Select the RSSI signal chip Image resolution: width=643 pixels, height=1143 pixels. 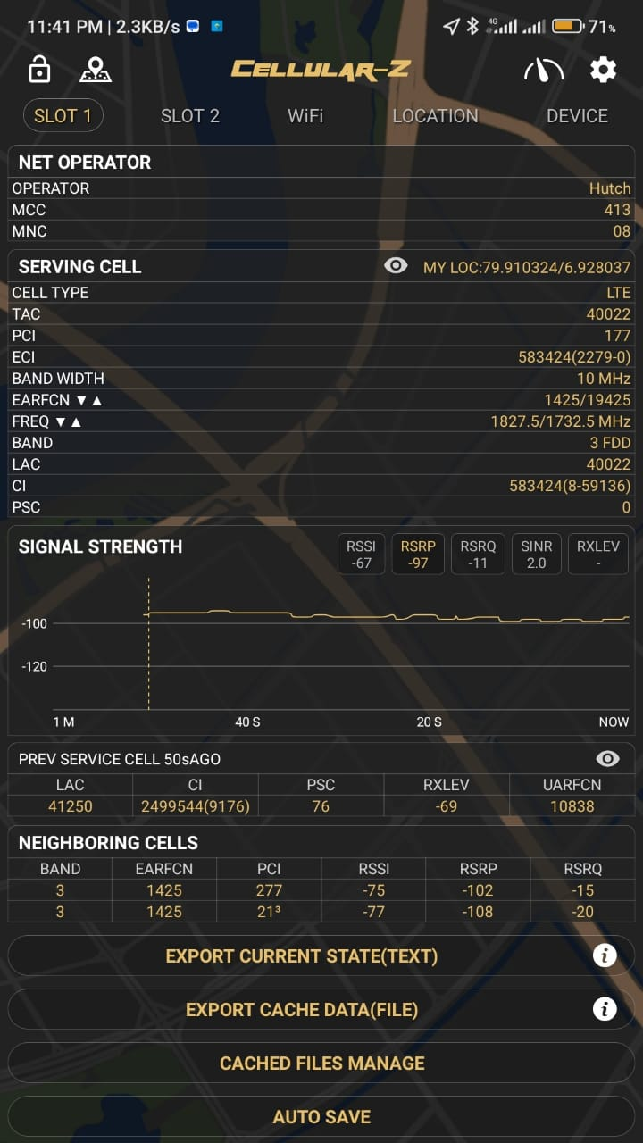point(362,554)
